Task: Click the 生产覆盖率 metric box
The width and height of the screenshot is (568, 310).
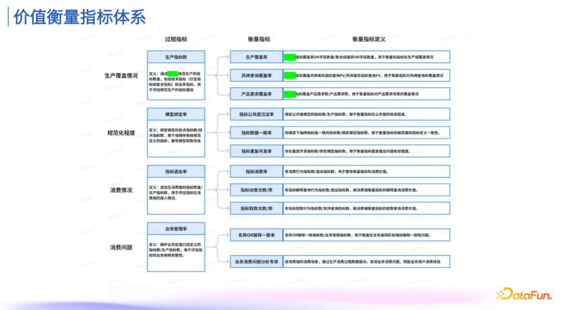Action: (257, 57)
